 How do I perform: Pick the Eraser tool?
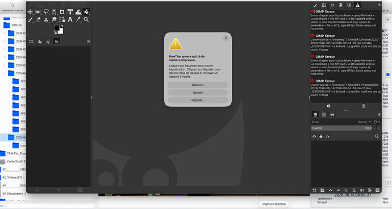coord(38,19)
